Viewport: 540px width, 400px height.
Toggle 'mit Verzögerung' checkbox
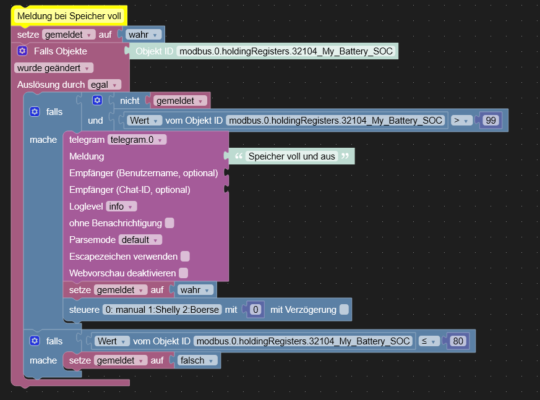pyautogui.click(x=344, y=310)
